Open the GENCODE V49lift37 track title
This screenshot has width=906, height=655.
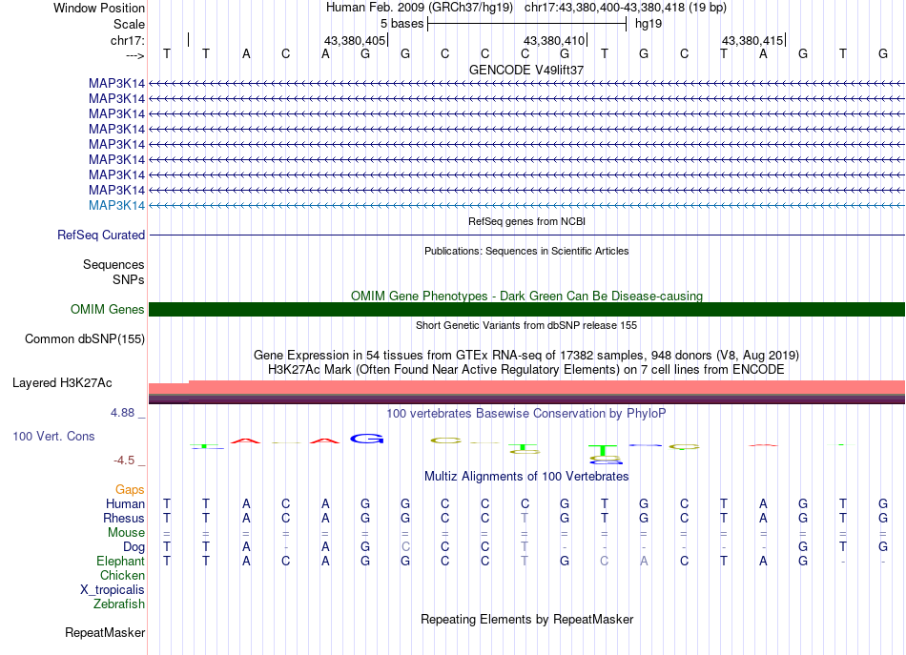pos(526,70)
